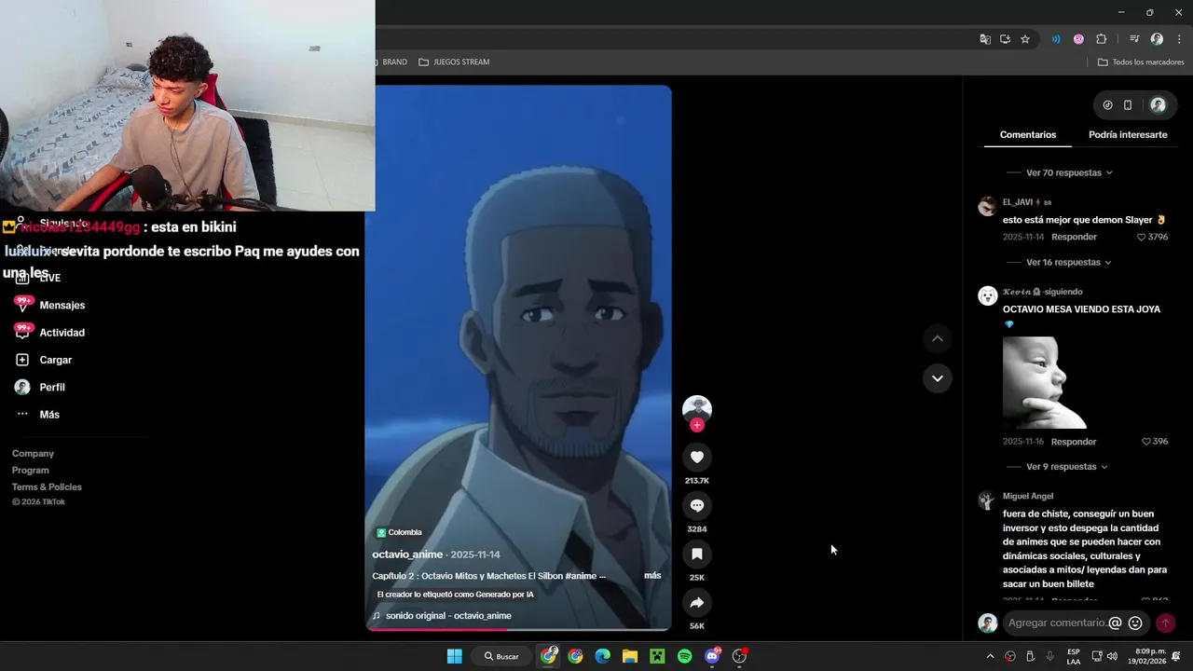
Task: Open Todos los marcadores folder
Action: point(1141,62)
